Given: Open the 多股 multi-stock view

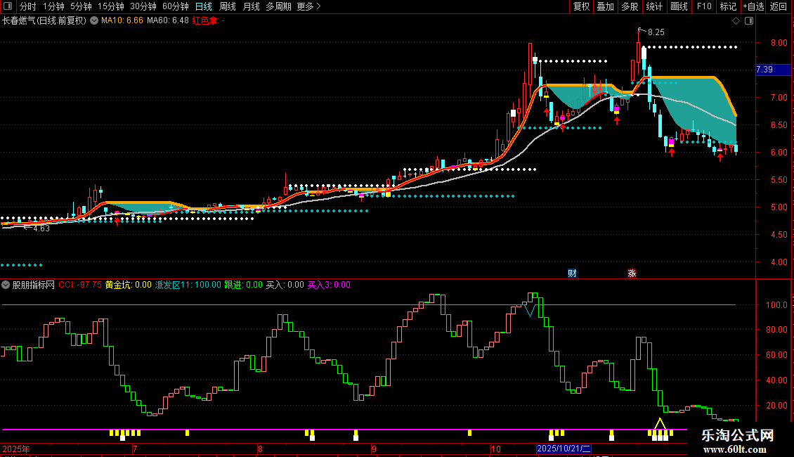Looking at the screenshot, I should pos(630,6).
